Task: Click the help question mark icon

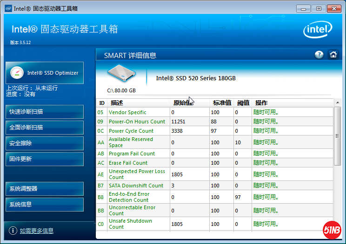Action: 319,55
